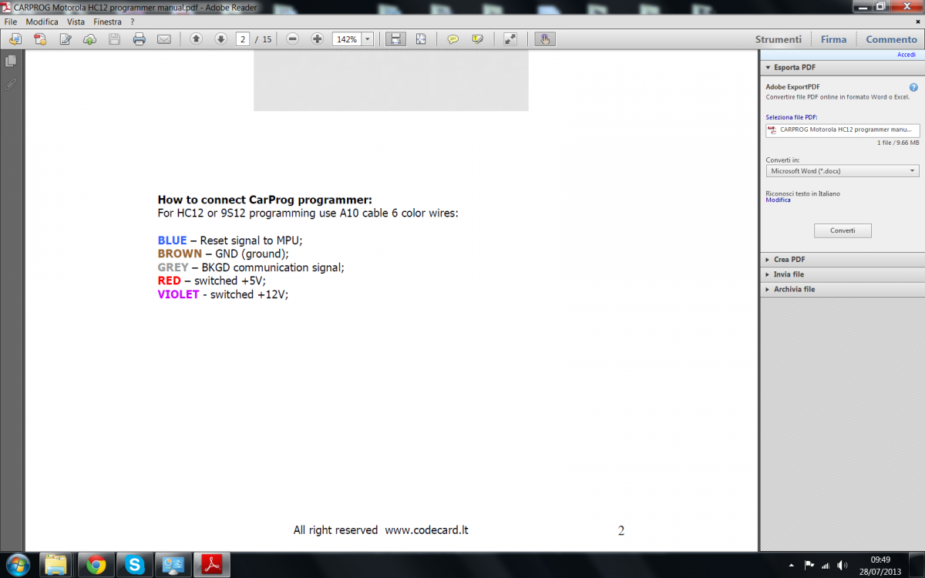The image size is (925, 578).
Task: Go to previous page with up arrow
Action: point(196,39)
